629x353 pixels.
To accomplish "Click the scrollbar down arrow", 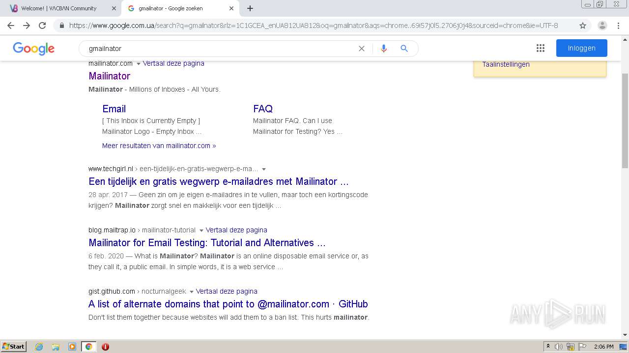I will pyautogui.click(x=625, y=335).
